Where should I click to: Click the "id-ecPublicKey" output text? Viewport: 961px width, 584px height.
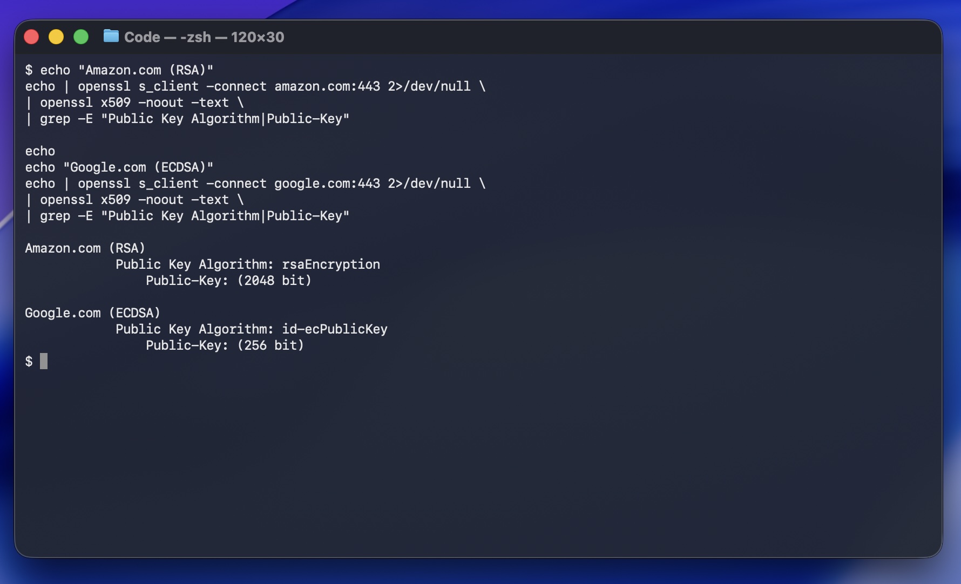tap(334, 329)
